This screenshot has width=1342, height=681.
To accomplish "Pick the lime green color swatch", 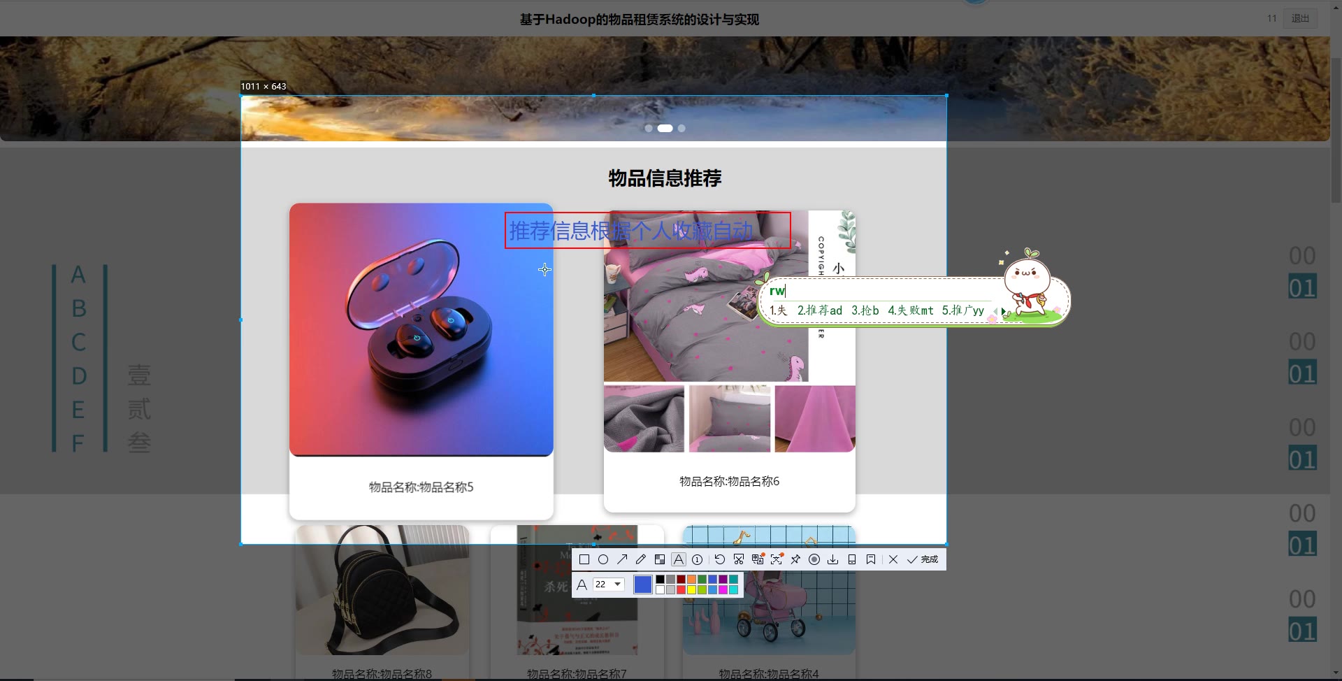I will (702, 590).
